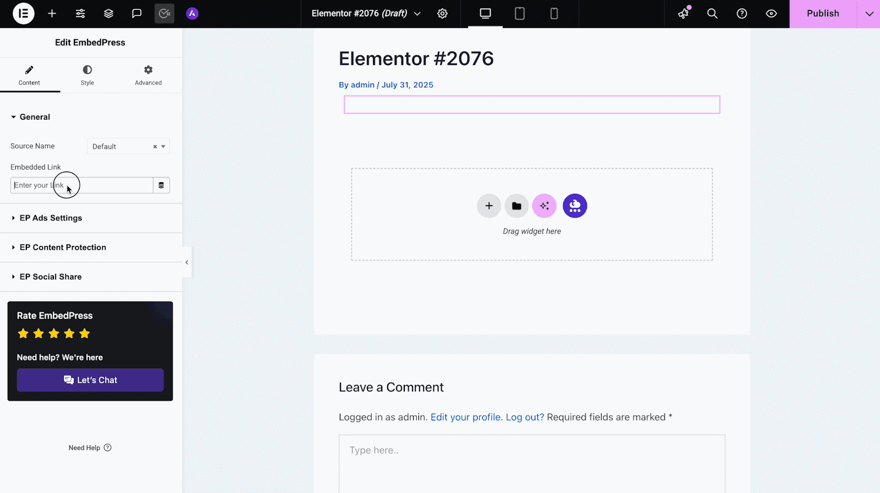The width and height of the screenshot is (880, 493).
Task: Open site settings sliders icon
Action: (x=80, y=13)
